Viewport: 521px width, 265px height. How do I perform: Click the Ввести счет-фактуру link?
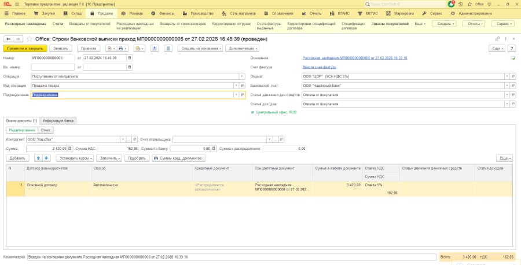point(319,67)
